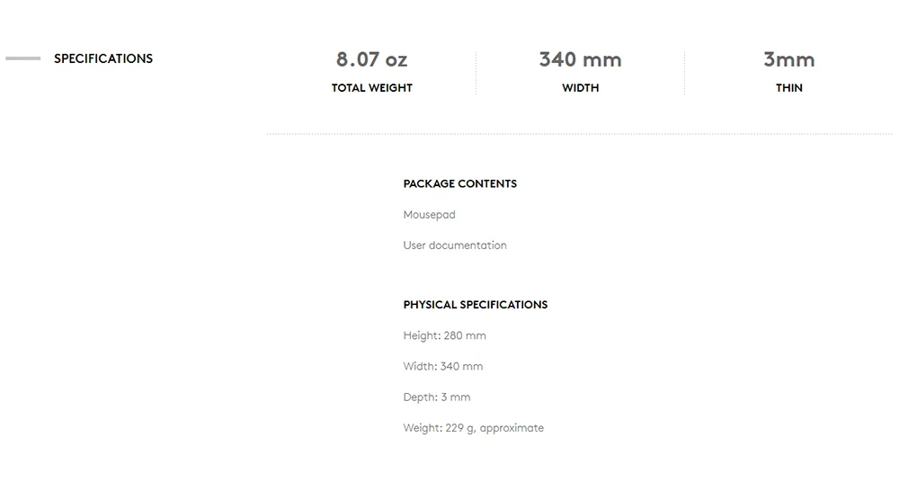Image resolution: width=899 pixels, height=491 pixels.
Task: Click the Mousepad package item
Action: [x=429, y=215]
